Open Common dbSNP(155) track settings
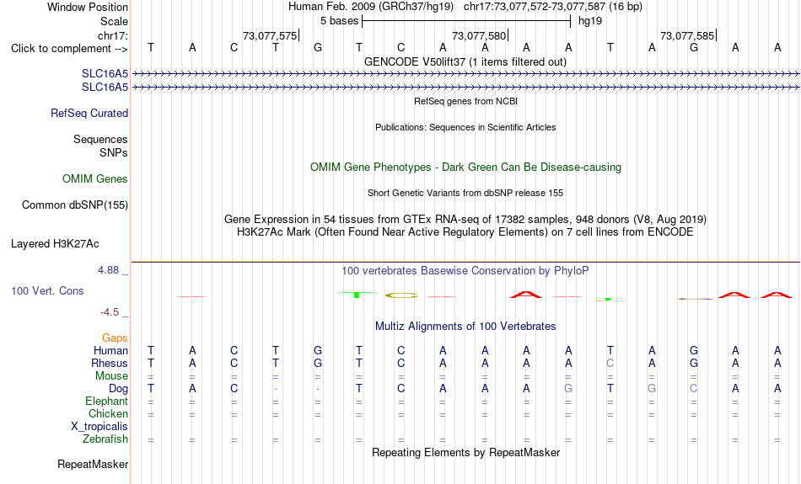 75,205
